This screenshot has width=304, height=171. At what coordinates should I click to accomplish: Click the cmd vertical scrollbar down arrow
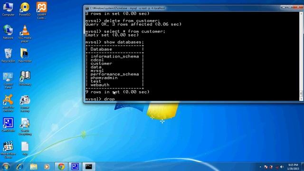(301, 99)
